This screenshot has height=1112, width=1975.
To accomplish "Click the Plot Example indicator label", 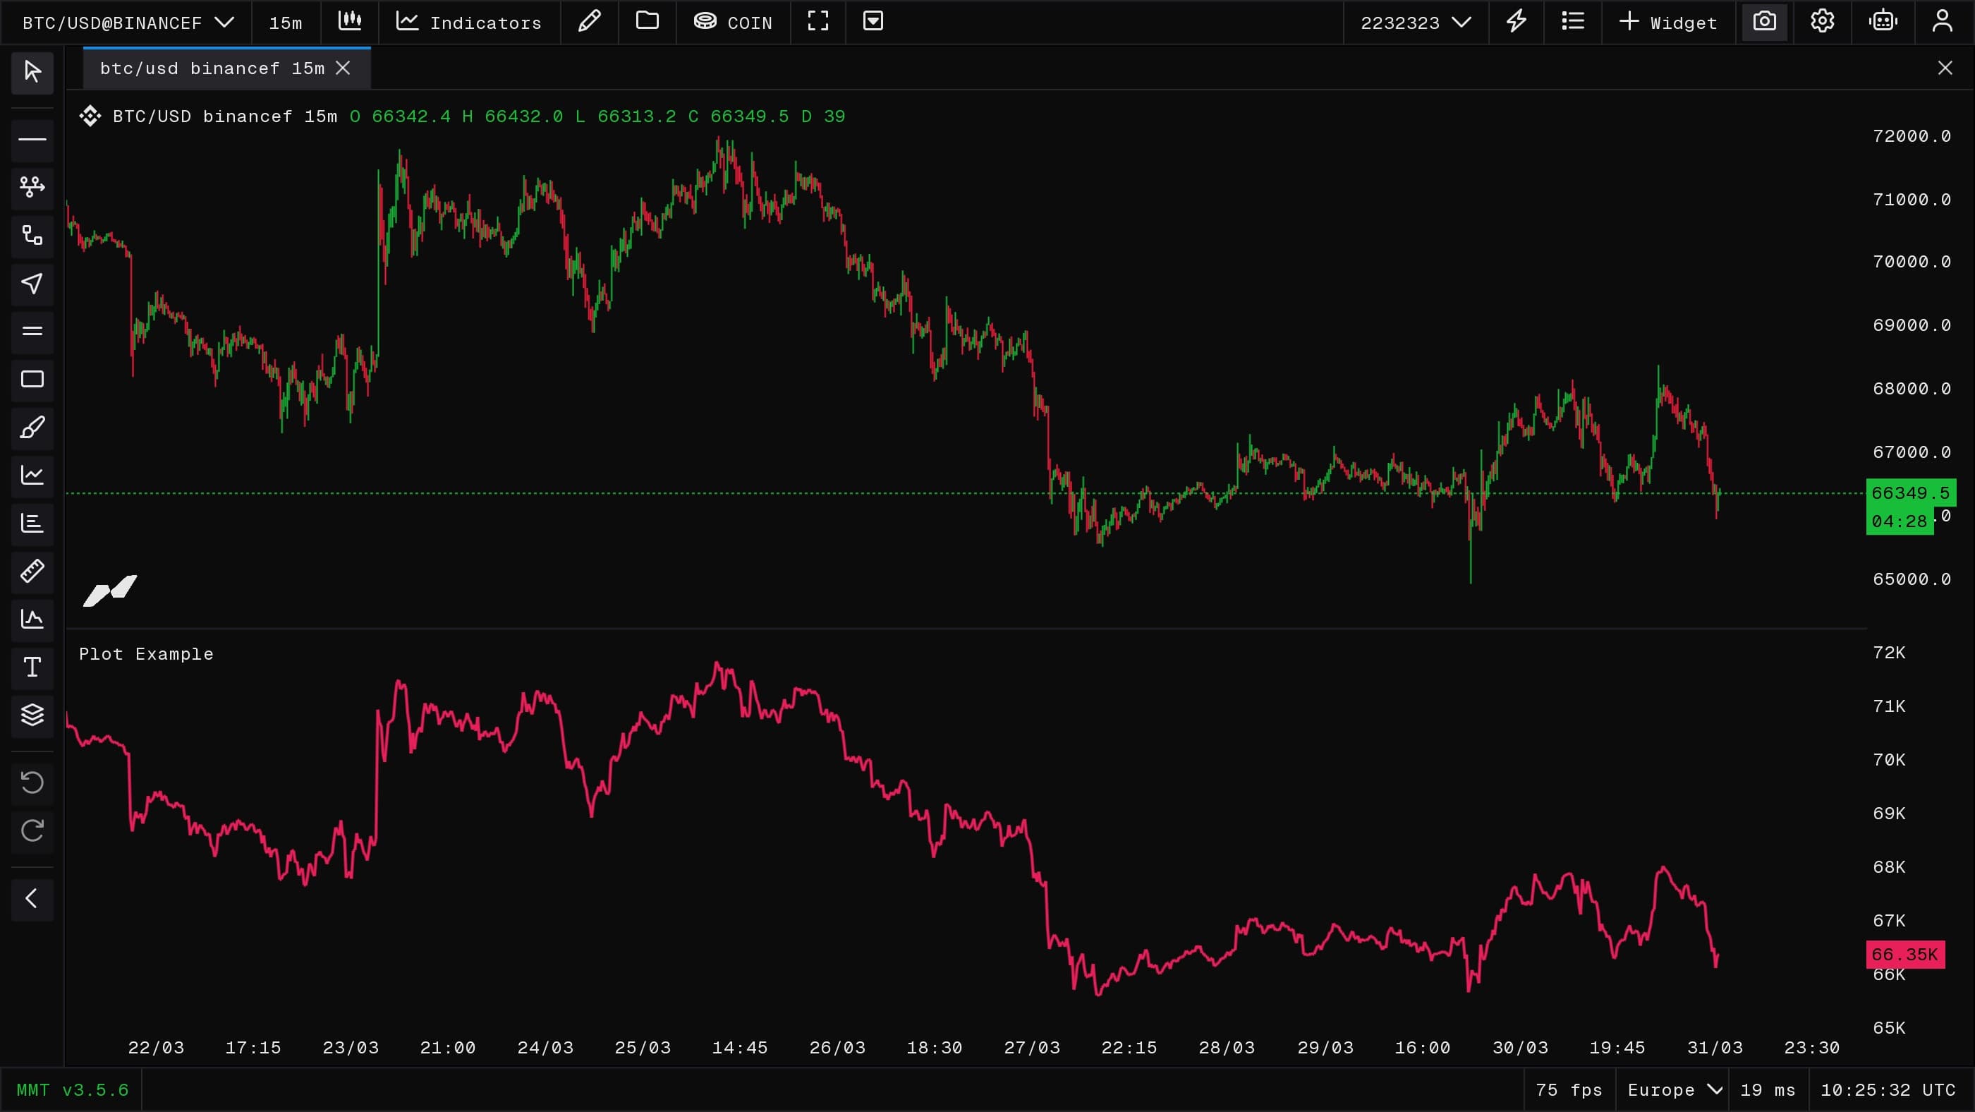I will 147,654.
